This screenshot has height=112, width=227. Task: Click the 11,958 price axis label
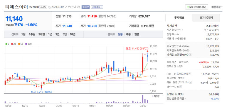pyautogui.click(x=154, y=46)
